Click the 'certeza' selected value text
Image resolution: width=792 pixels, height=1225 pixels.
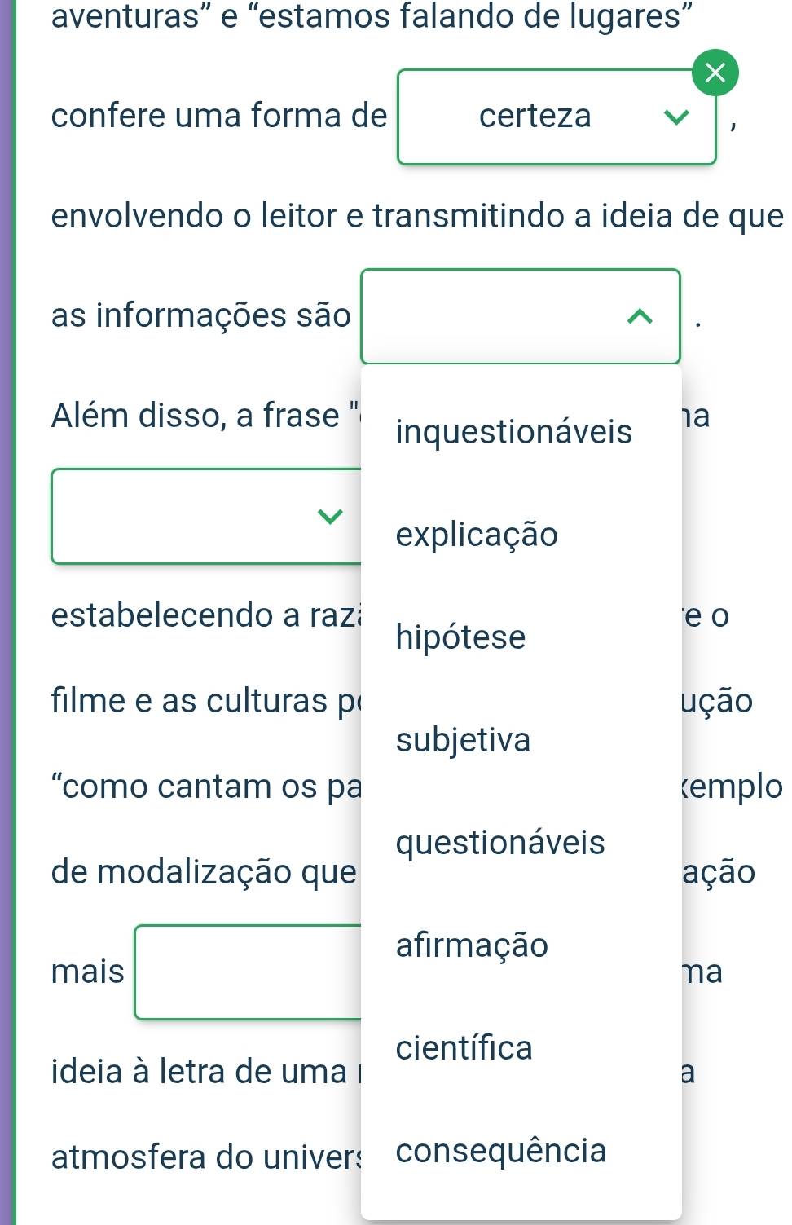pyautogui.click(x=535, y=117)
